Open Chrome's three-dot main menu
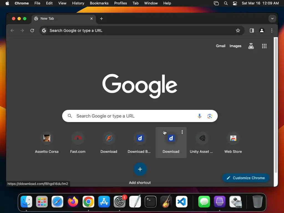This screenshot has width=284, height=213. tap(272, 31)
